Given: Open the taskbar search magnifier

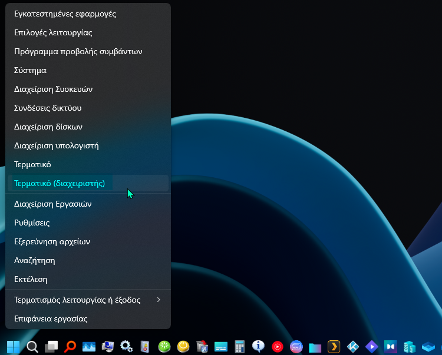Looking at the screenshot, I should point(32,346).
